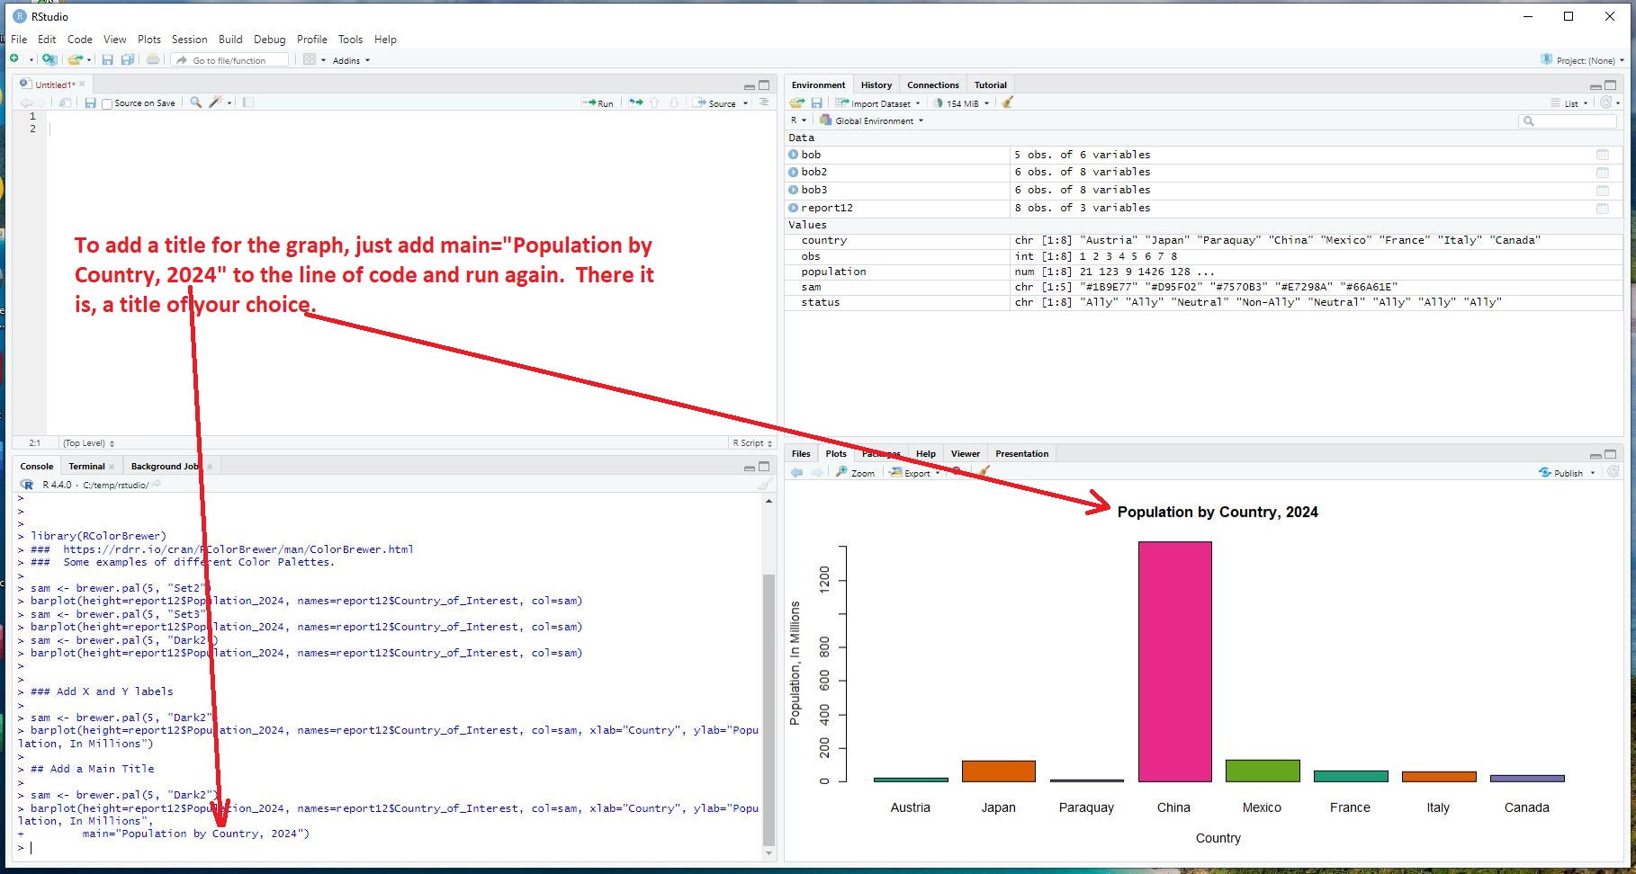This screenshot has height=874, width=1636.
Task: Click the re-run previous code region icon
Action: (x=635, y=103)
